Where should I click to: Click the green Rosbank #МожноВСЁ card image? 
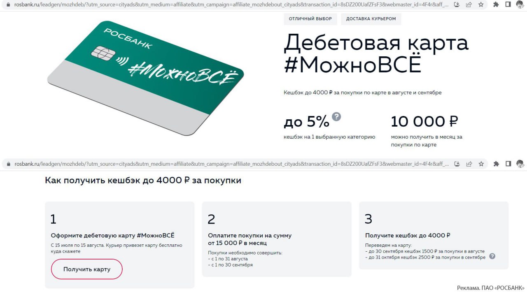pos(145,78)
